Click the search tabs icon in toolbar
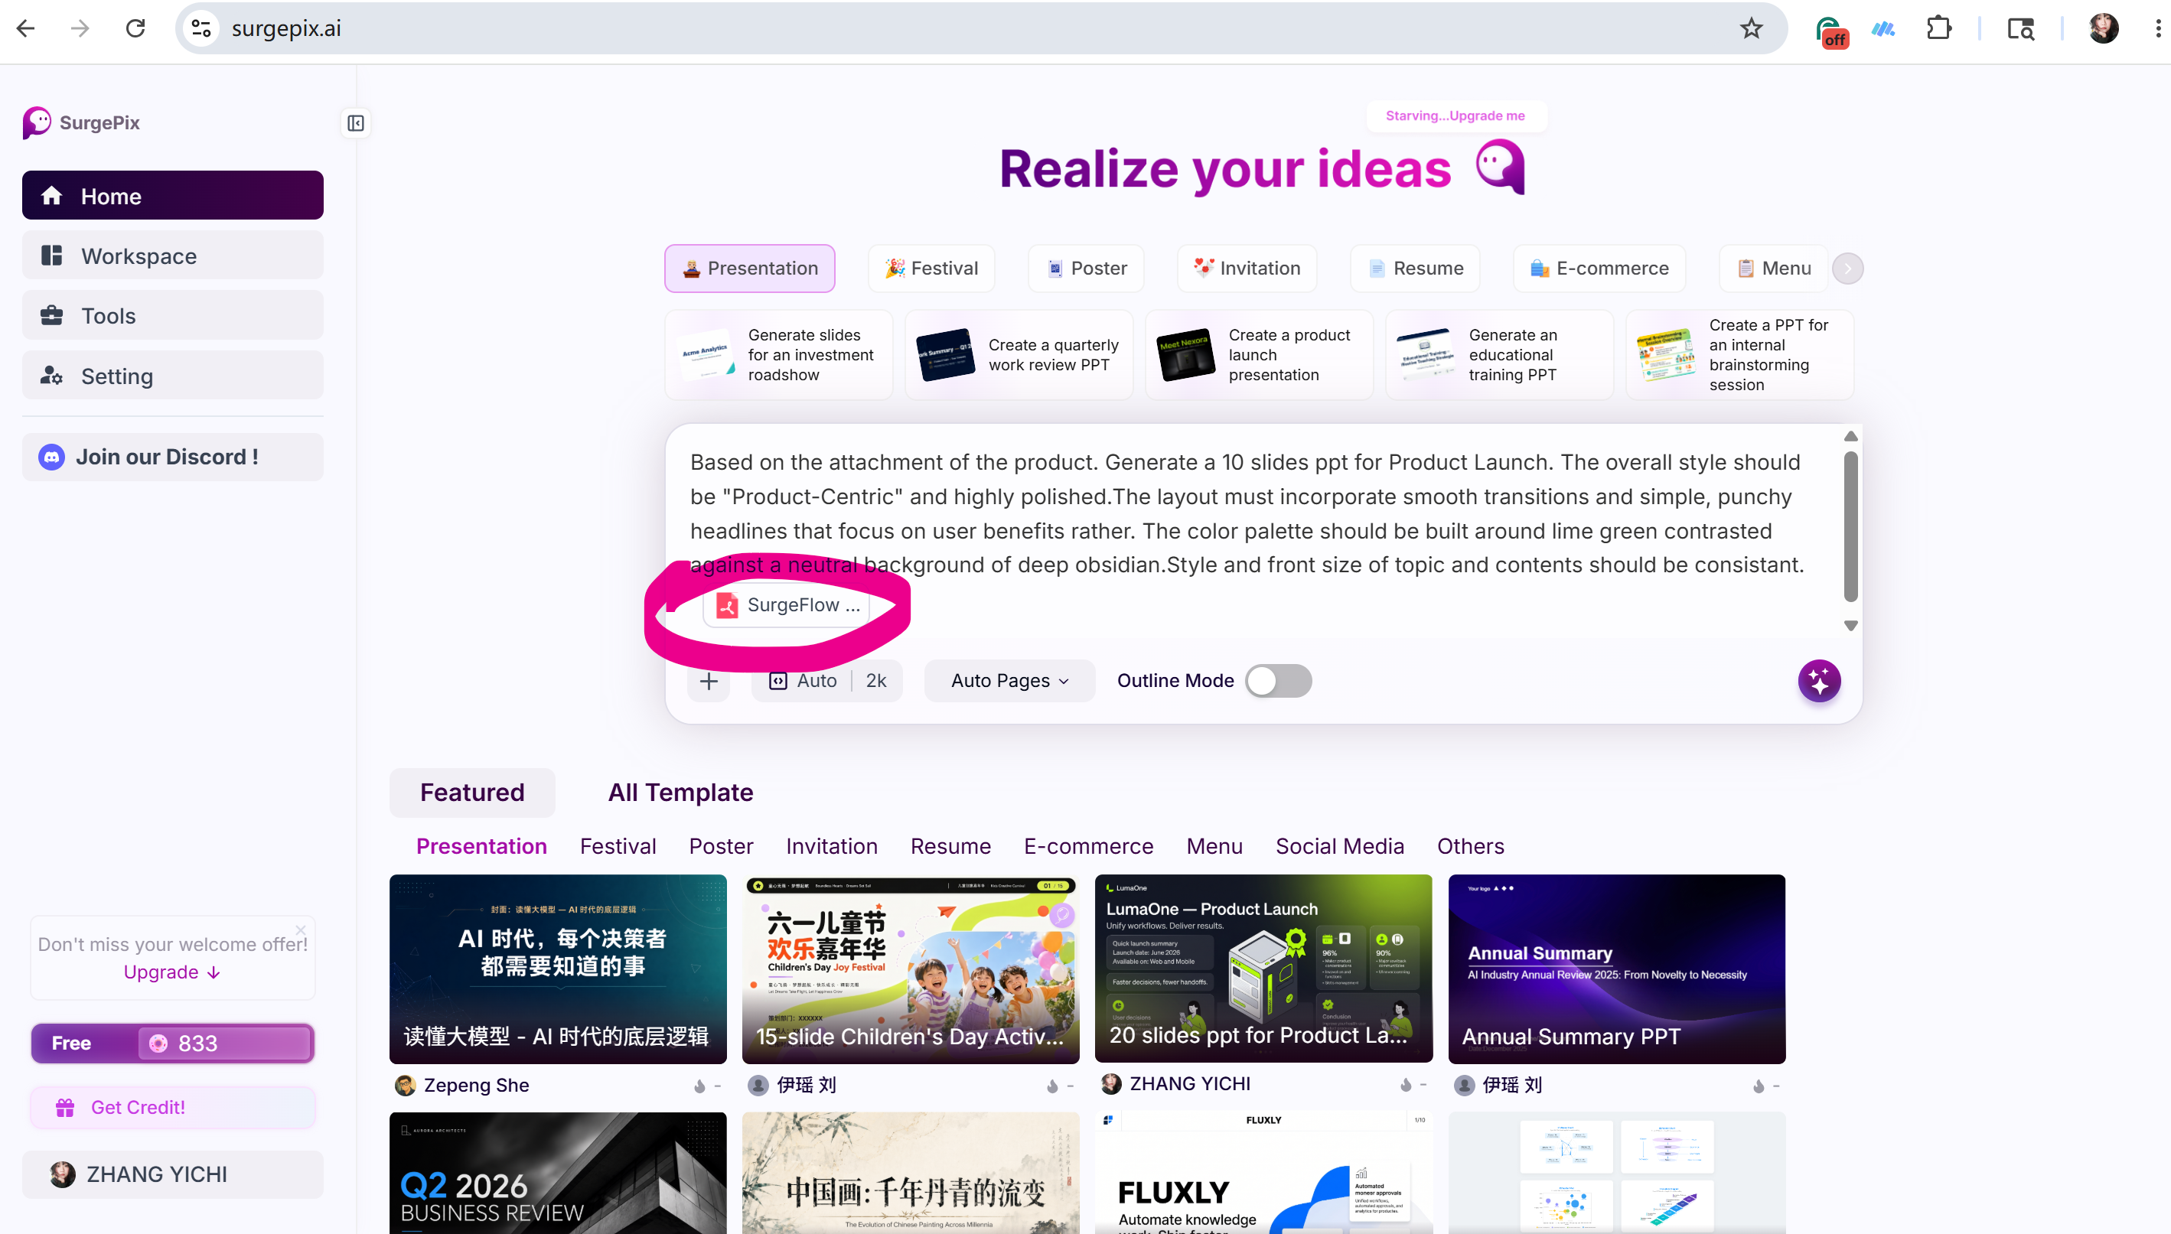Screen dimensions: 2171x1234 coord(2021,28)
